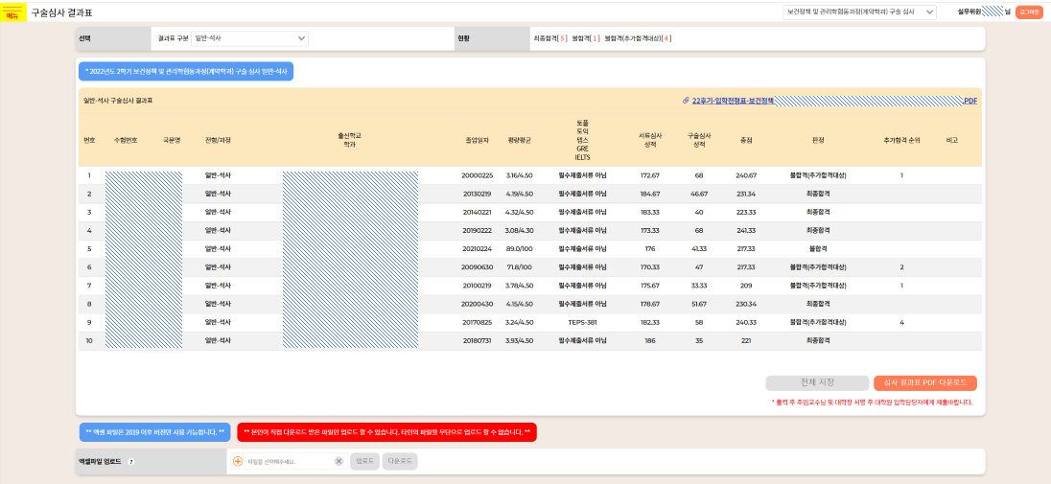
Task: Click the file selection input field
Action: (x=288, y=461)
